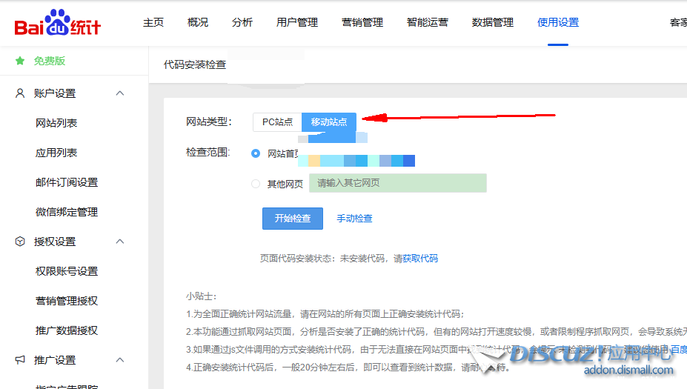Open the 分析 top menu

pyautogui.click(x=242, y=22)
